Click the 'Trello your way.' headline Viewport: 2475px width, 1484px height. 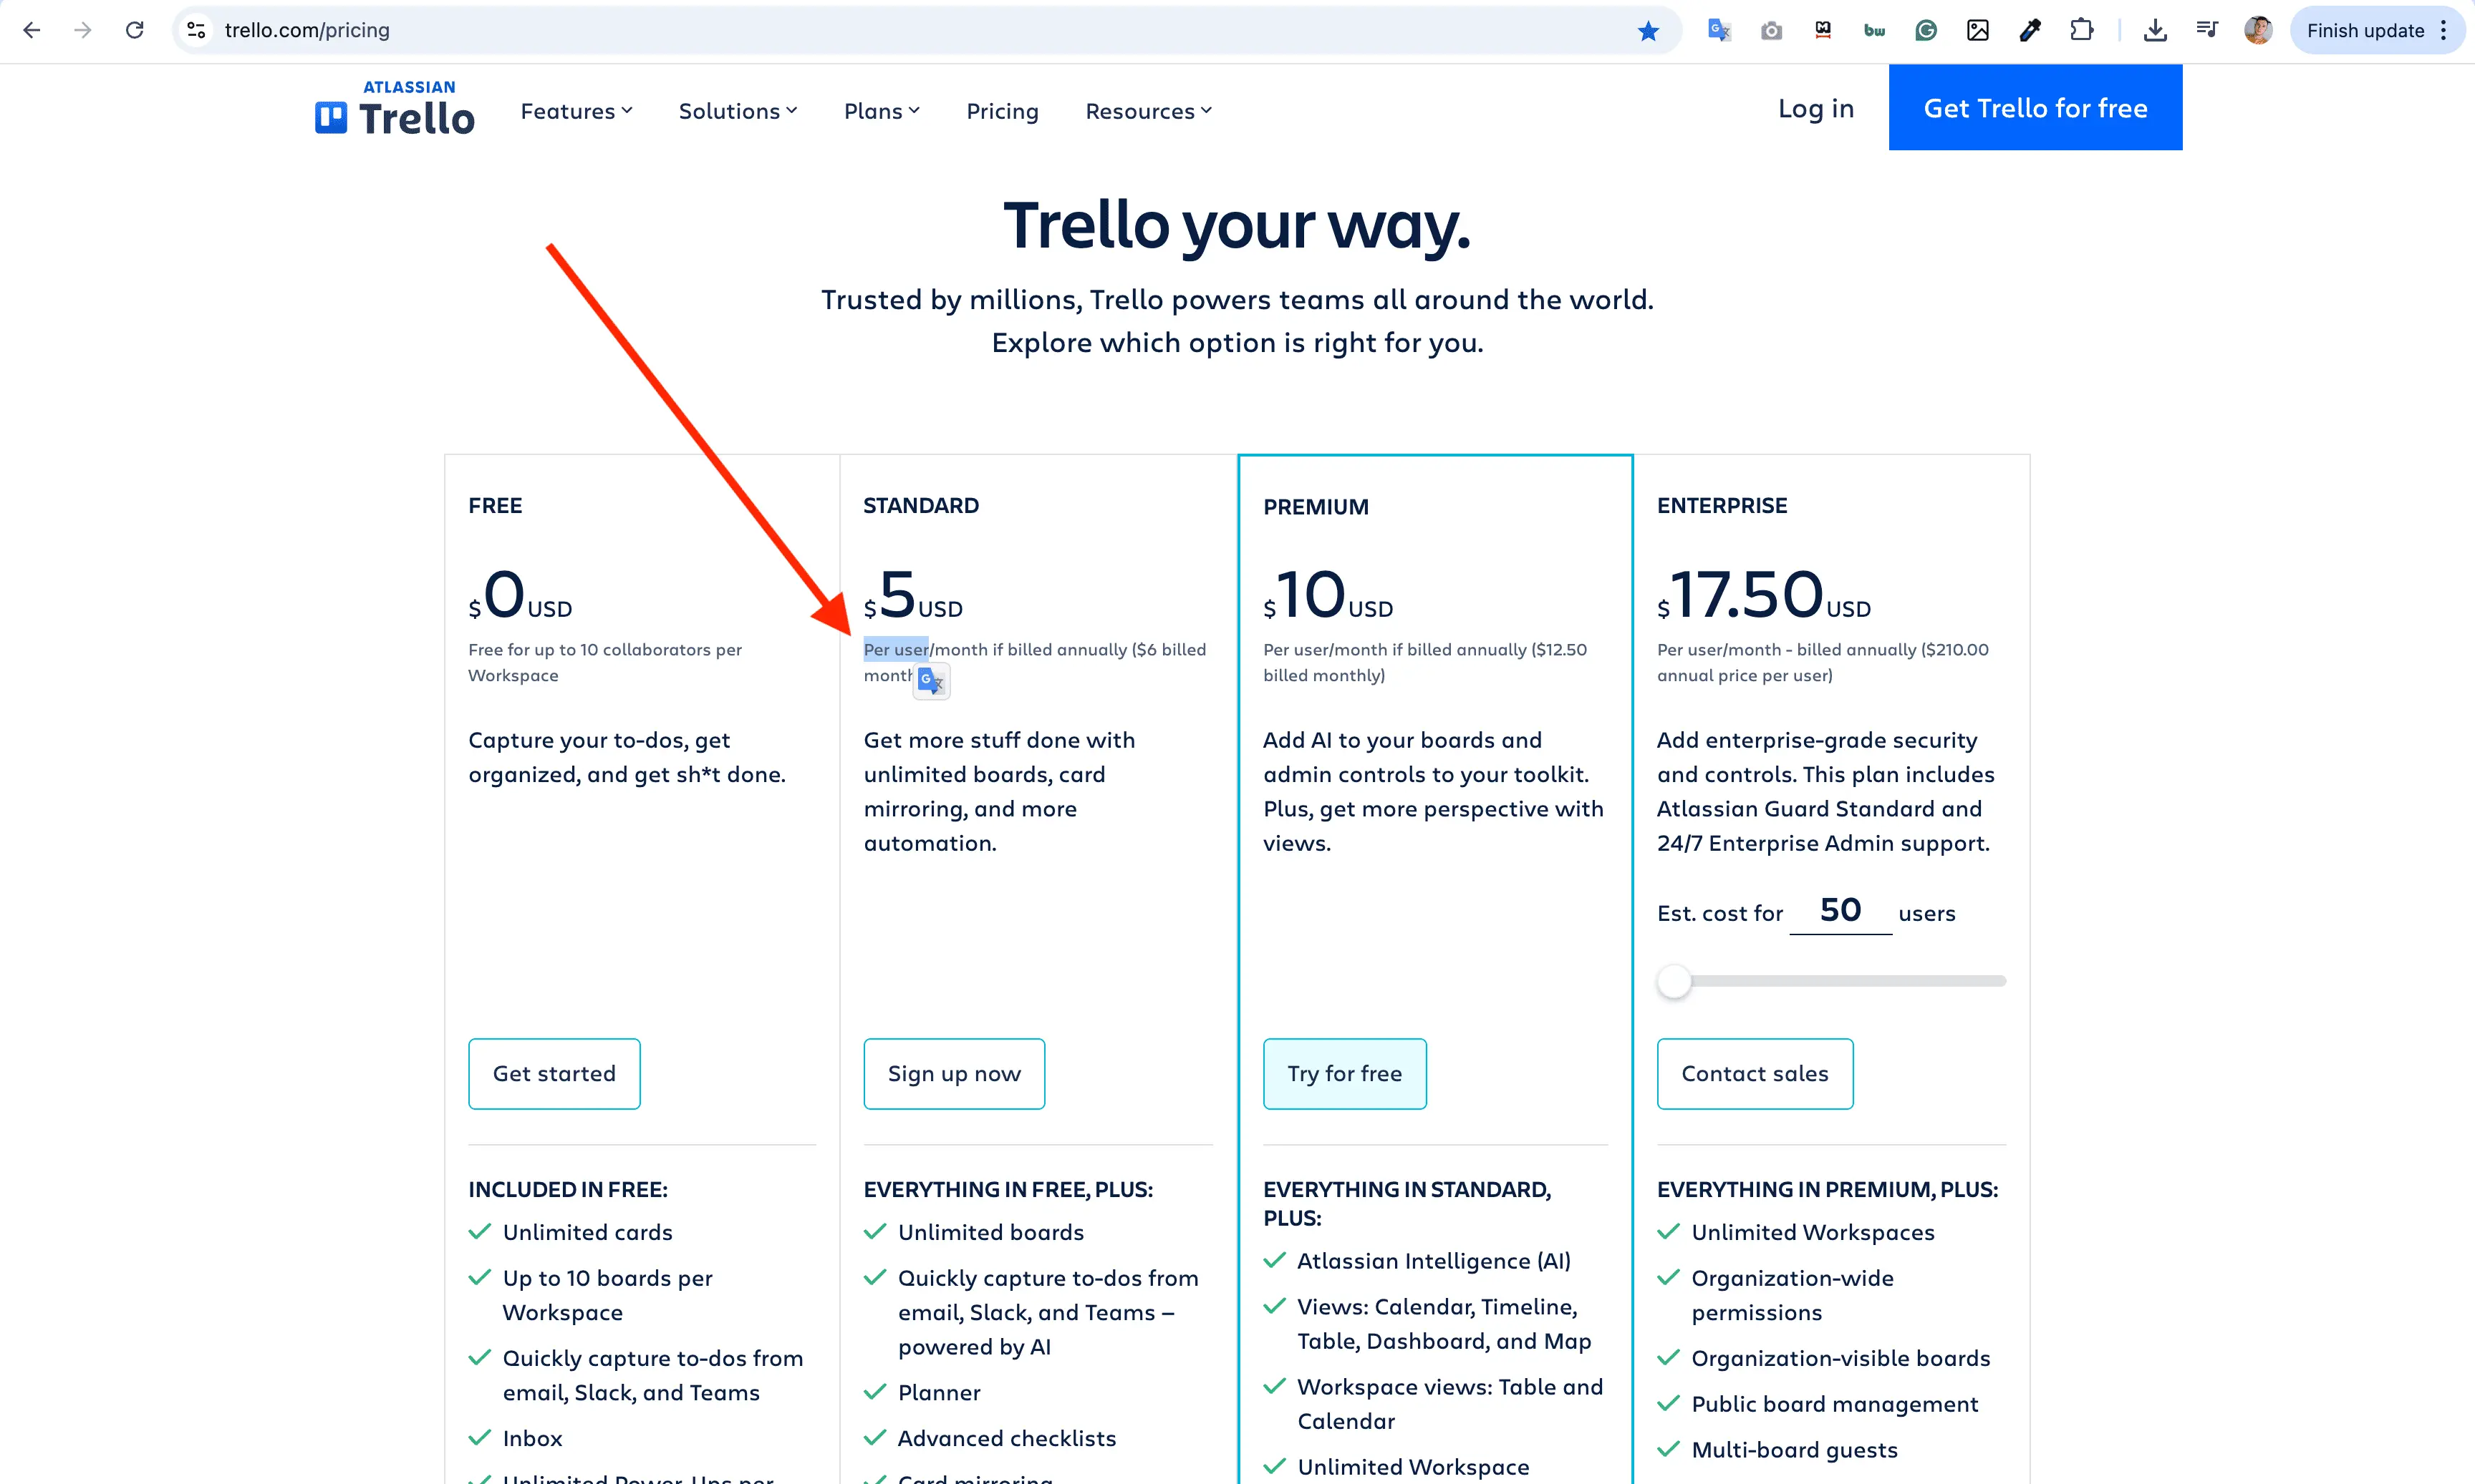click(x=1237, y=225)
